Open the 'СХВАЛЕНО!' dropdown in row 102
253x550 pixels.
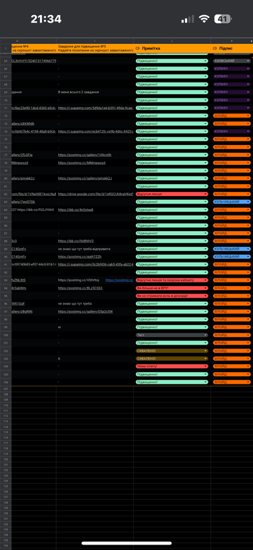click(172, 351)
